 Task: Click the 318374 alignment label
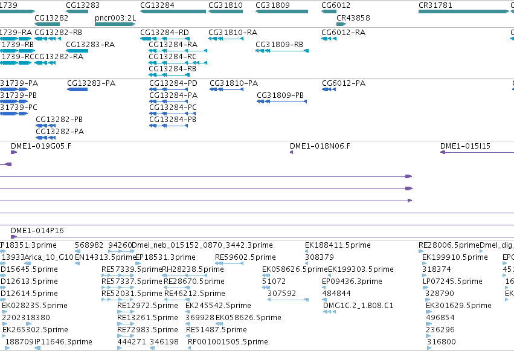[x=436, y=269]
